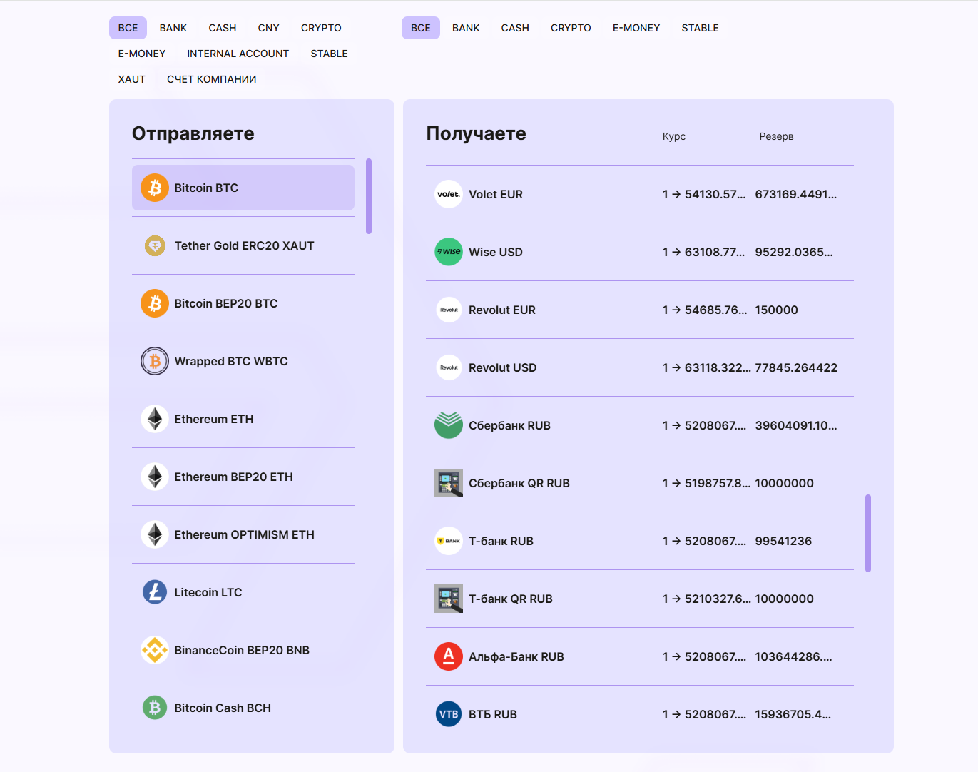Click the Revolut USD logo
Viewport: 978px width, 772px height.
click(x=449, y=367)
